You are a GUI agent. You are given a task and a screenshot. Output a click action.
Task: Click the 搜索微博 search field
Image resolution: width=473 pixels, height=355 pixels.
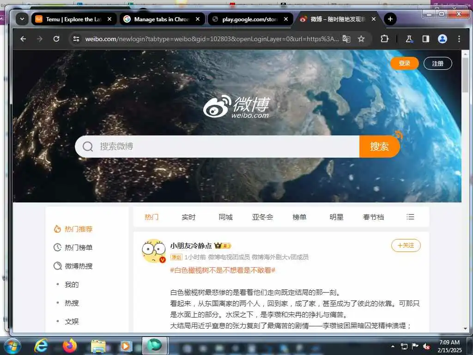tap(217, 147)
